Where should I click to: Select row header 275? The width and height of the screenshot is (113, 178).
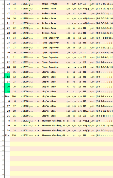(x=3, y=111)
